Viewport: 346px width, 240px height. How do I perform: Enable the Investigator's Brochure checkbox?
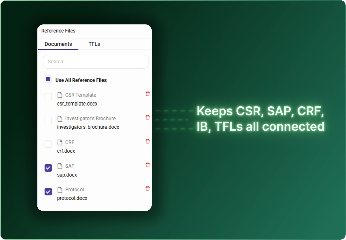(48, 120)
